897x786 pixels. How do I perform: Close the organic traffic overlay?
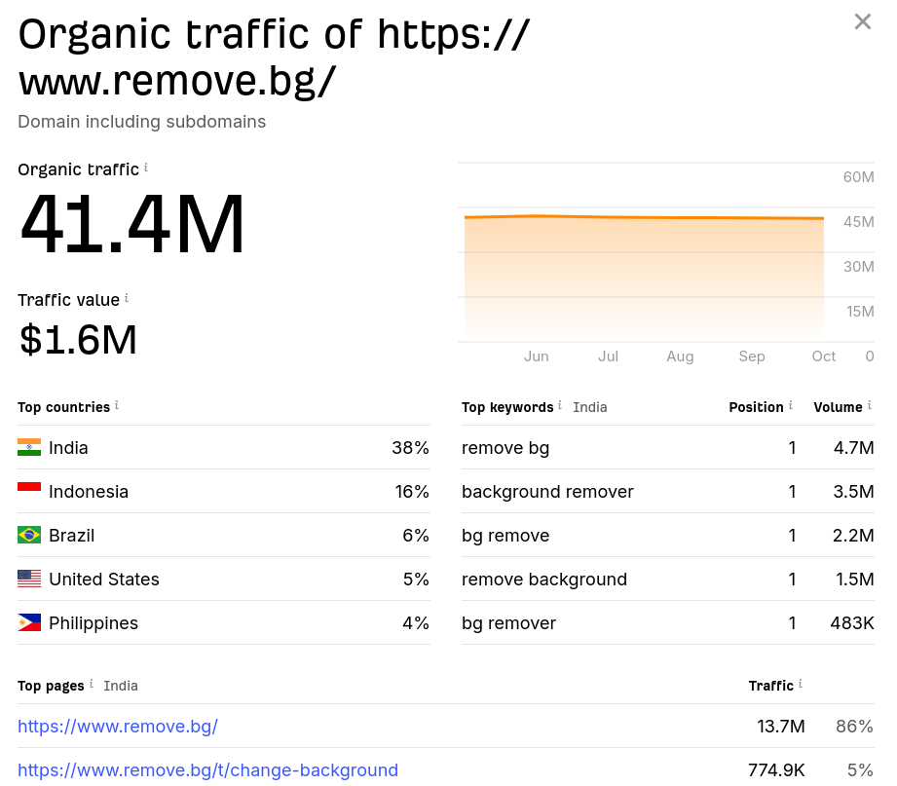(862, 21)
